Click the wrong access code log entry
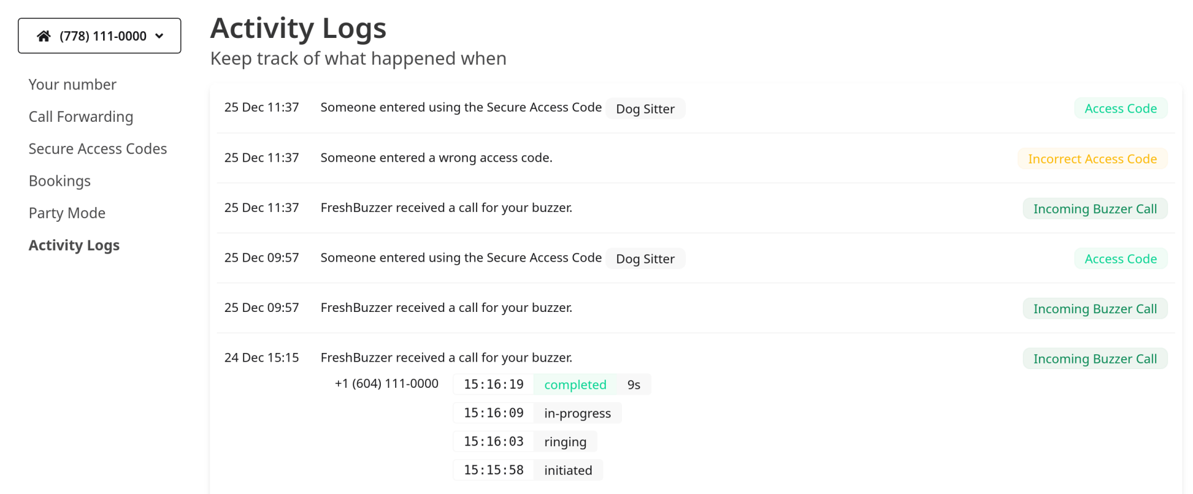Viewport: 1193px width, 494px height. (436, 158)
